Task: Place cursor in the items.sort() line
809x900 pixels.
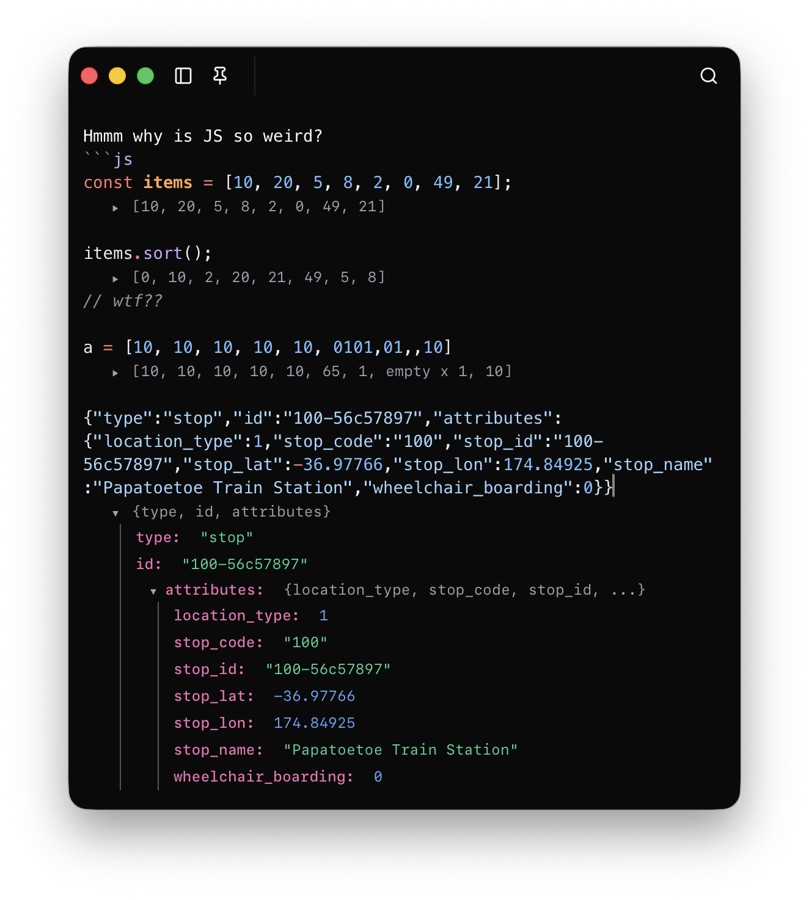Action: pyautogui.click(x=147, y=253)
